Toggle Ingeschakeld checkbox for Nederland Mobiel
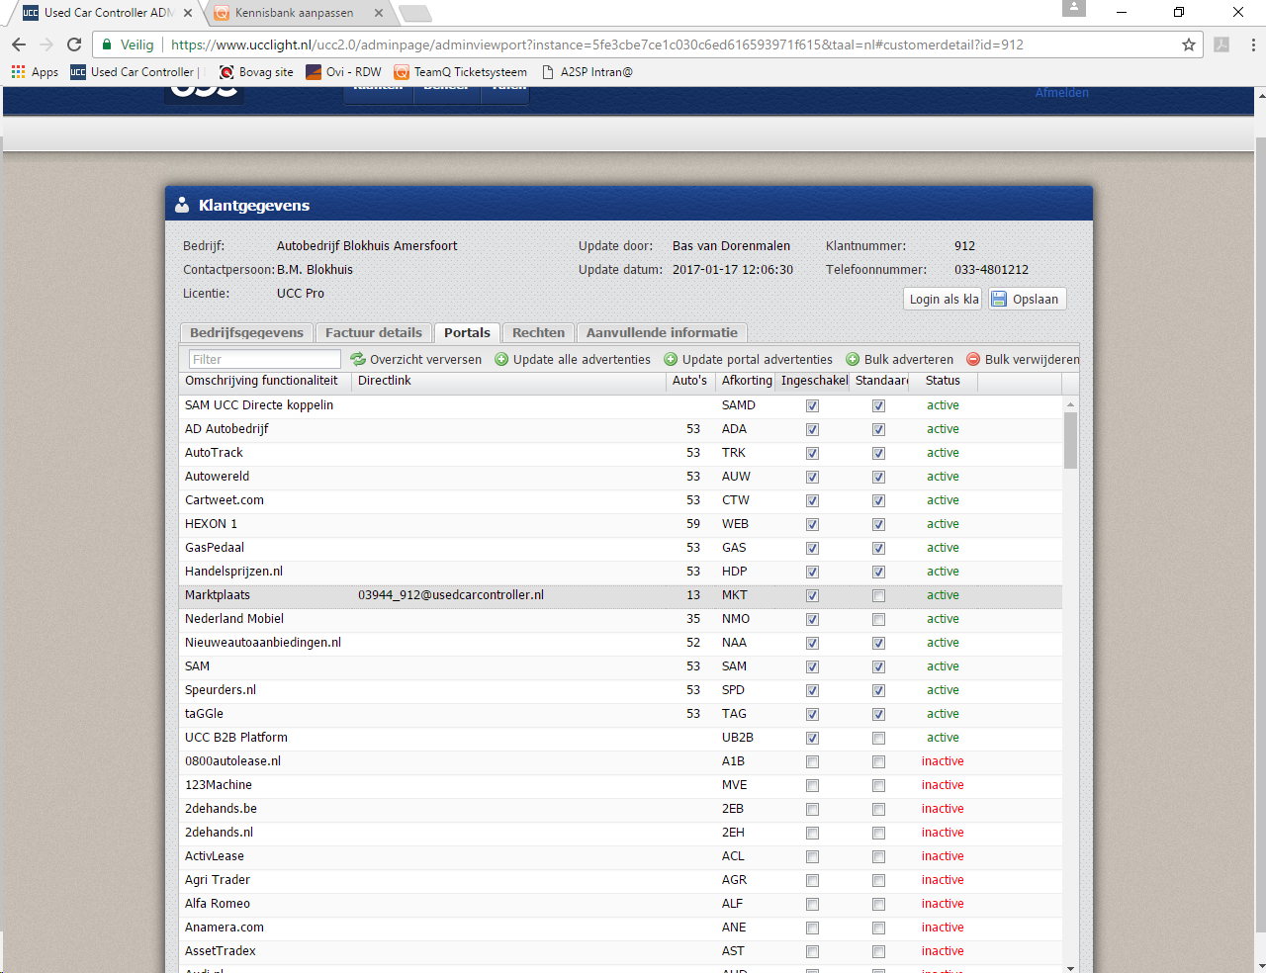The height and width of the screenshot is (973, 1266). tap(812, 619)
